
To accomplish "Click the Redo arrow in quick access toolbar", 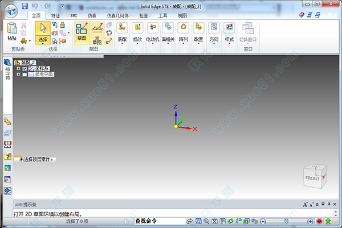I will 47,6.
